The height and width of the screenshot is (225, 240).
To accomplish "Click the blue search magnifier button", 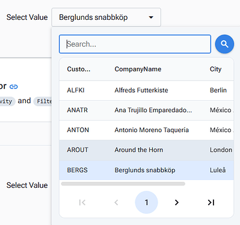I will [x=224, y=44].
